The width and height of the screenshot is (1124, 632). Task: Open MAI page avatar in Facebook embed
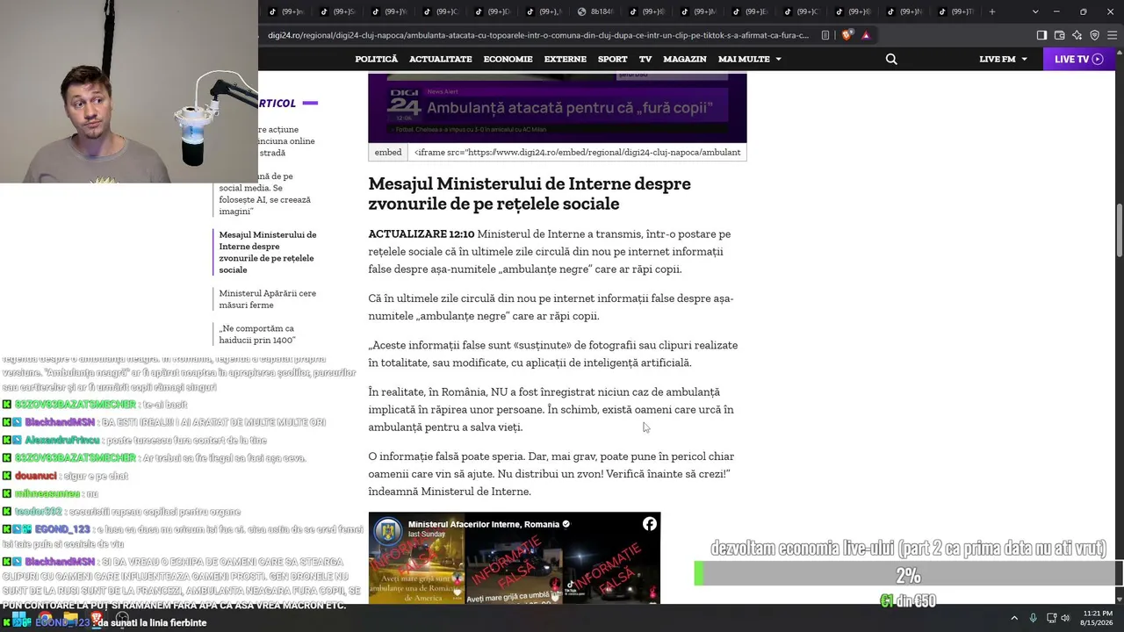(387, 531)
